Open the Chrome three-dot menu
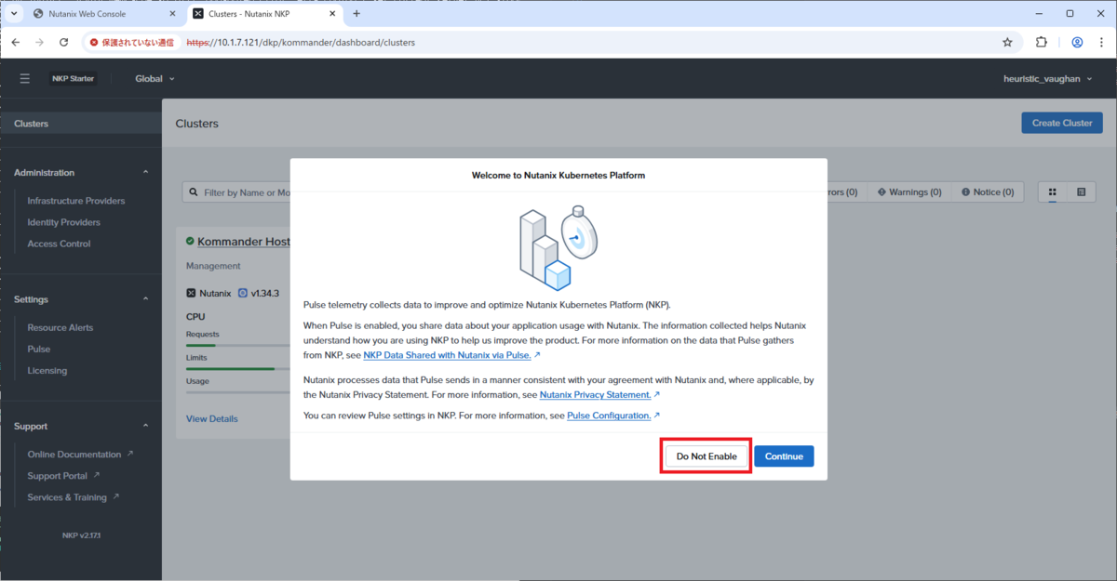1117x581 pixels. 1101,43
